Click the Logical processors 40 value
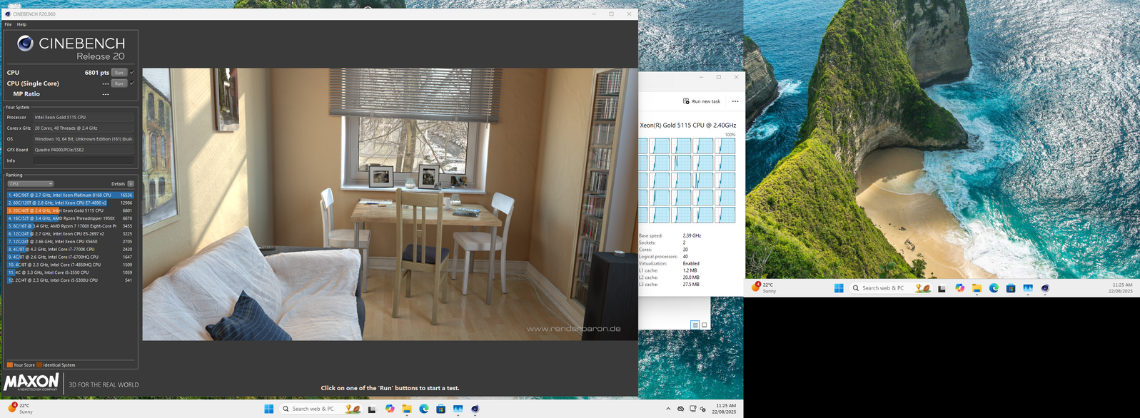 (685, 257)
